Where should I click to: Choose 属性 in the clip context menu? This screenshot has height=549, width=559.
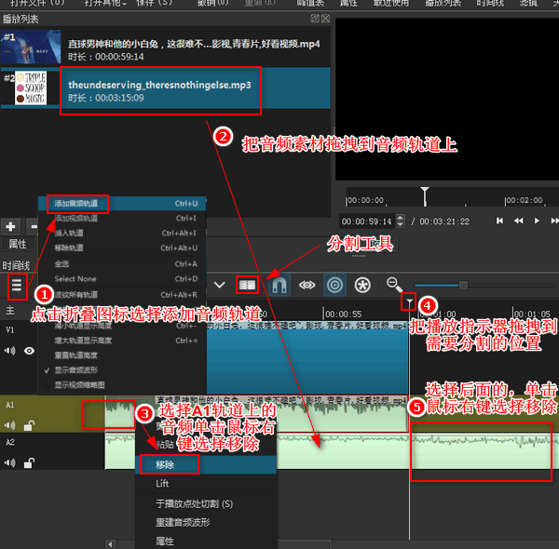[x=206, y=542]
